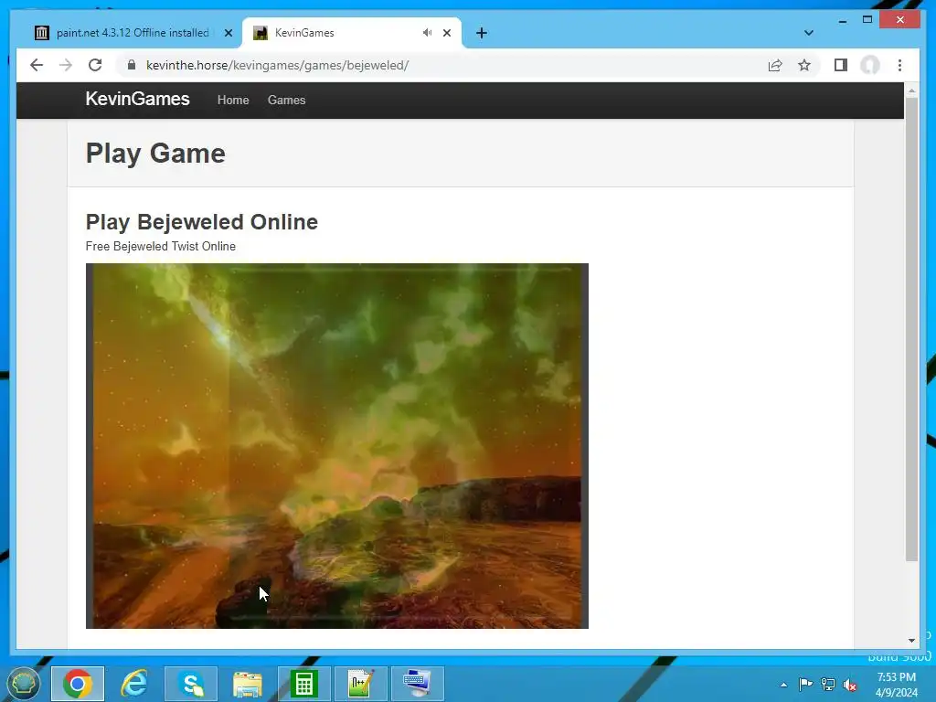This screenshot has height=702, width=936.
Task: Click the page scrollbar thumb
Action: (x=911, y=328)
